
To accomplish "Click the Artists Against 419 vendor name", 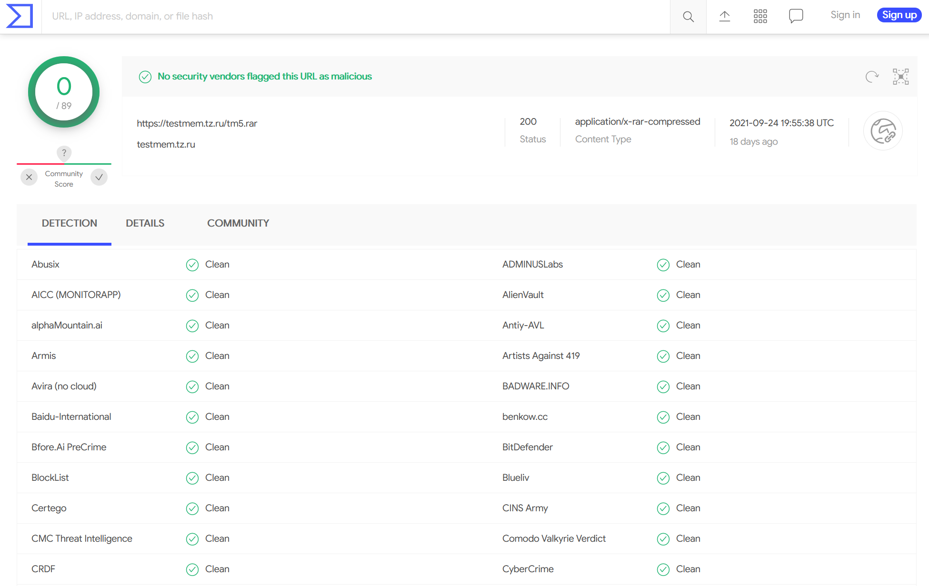I will 541,356.
